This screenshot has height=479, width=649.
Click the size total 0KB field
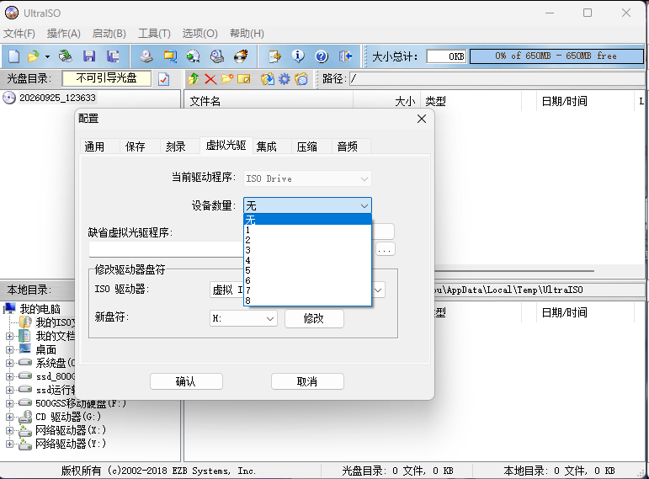pyautogui.click(x=447, y=56)
